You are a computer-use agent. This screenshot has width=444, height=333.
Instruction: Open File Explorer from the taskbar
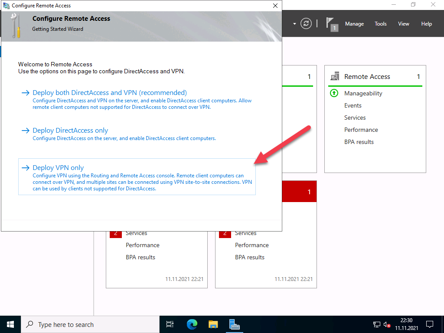click(x=213, y=324)
